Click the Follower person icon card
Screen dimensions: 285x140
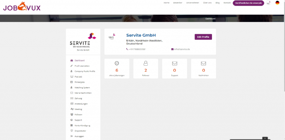point(145,69)
